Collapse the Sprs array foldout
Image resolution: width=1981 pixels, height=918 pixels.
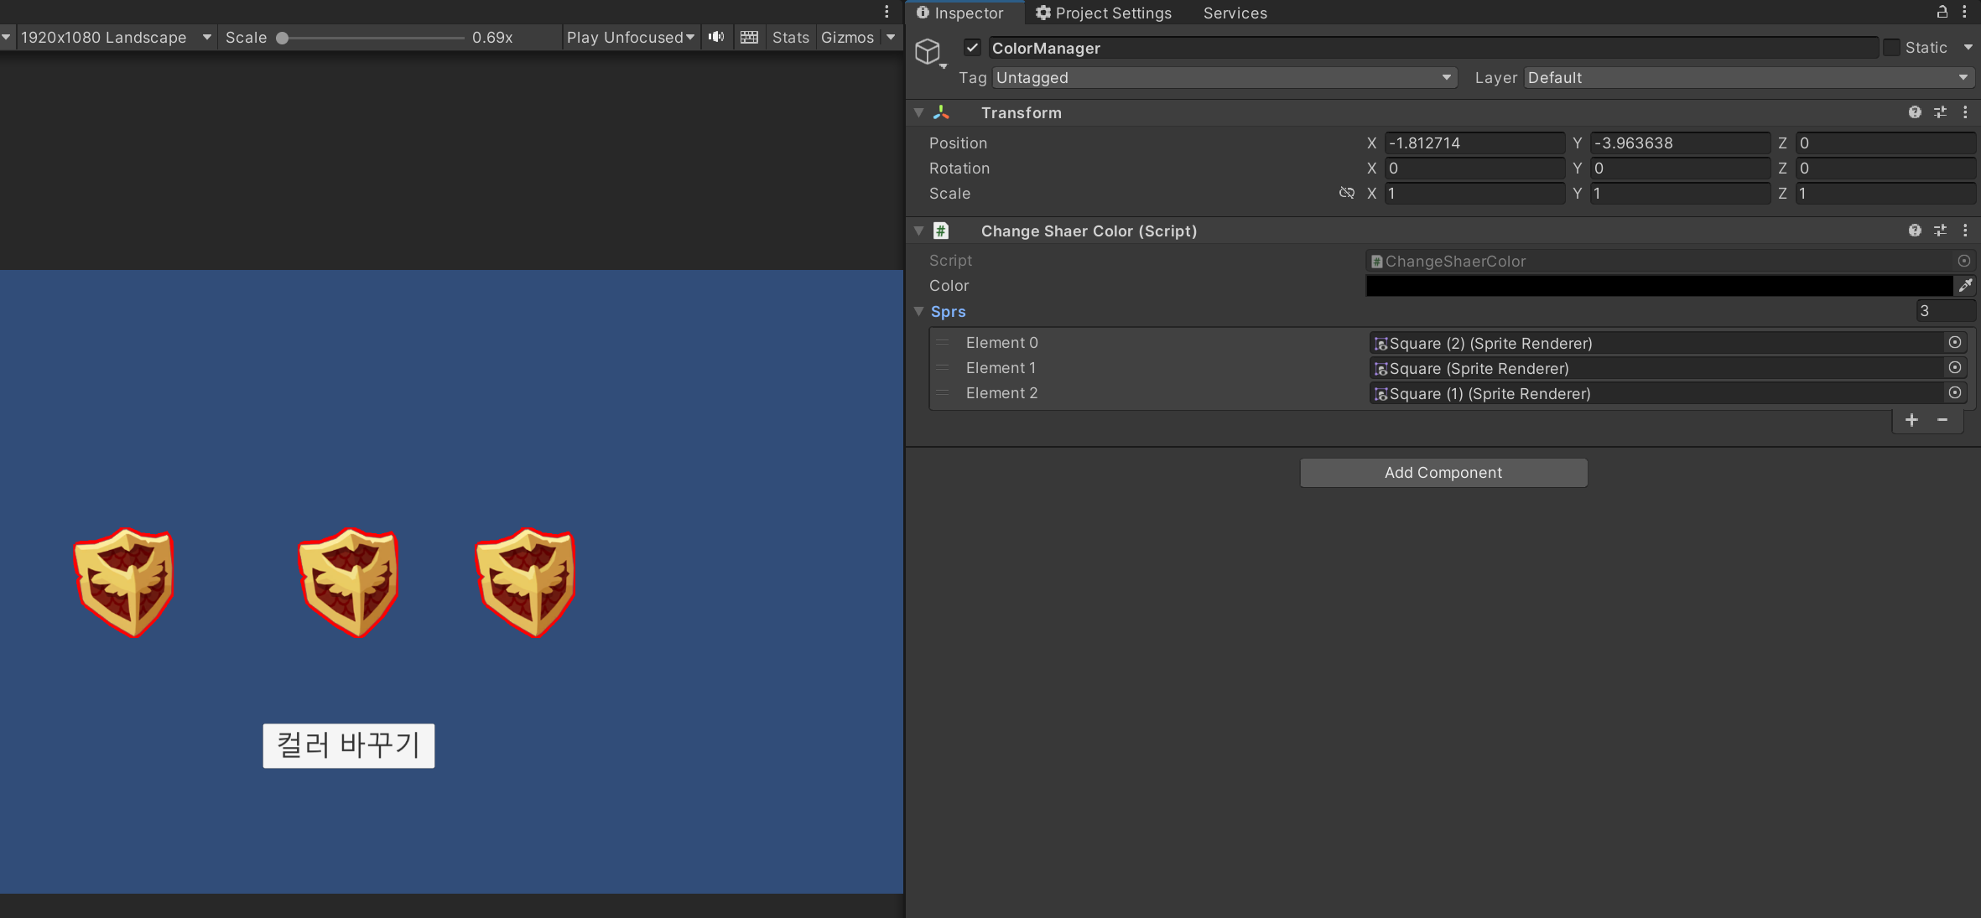[919, 312]
